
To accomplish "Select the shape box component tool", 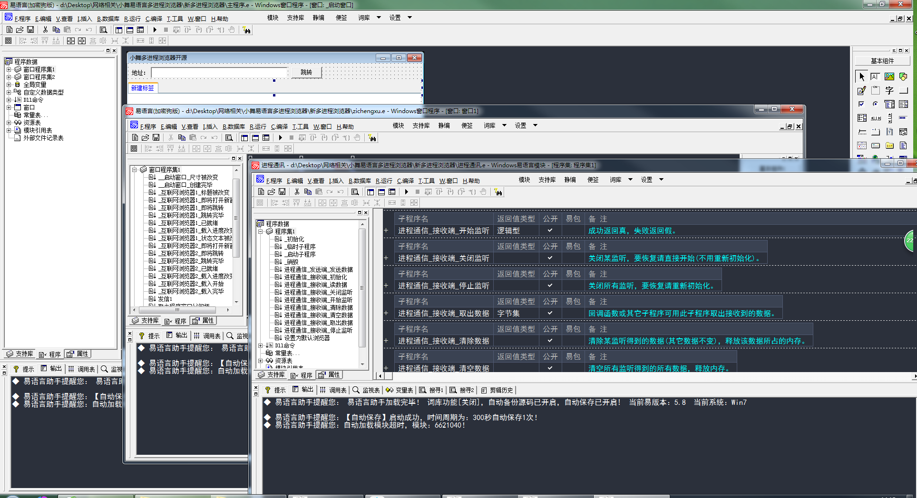I will pyautogui.click(x=903, y=77).
